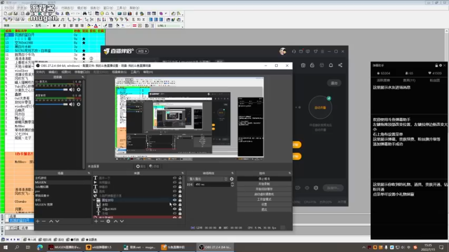
Task: Open desktop audio settings gear in OBS mixer
Action: tap(79, 104)
